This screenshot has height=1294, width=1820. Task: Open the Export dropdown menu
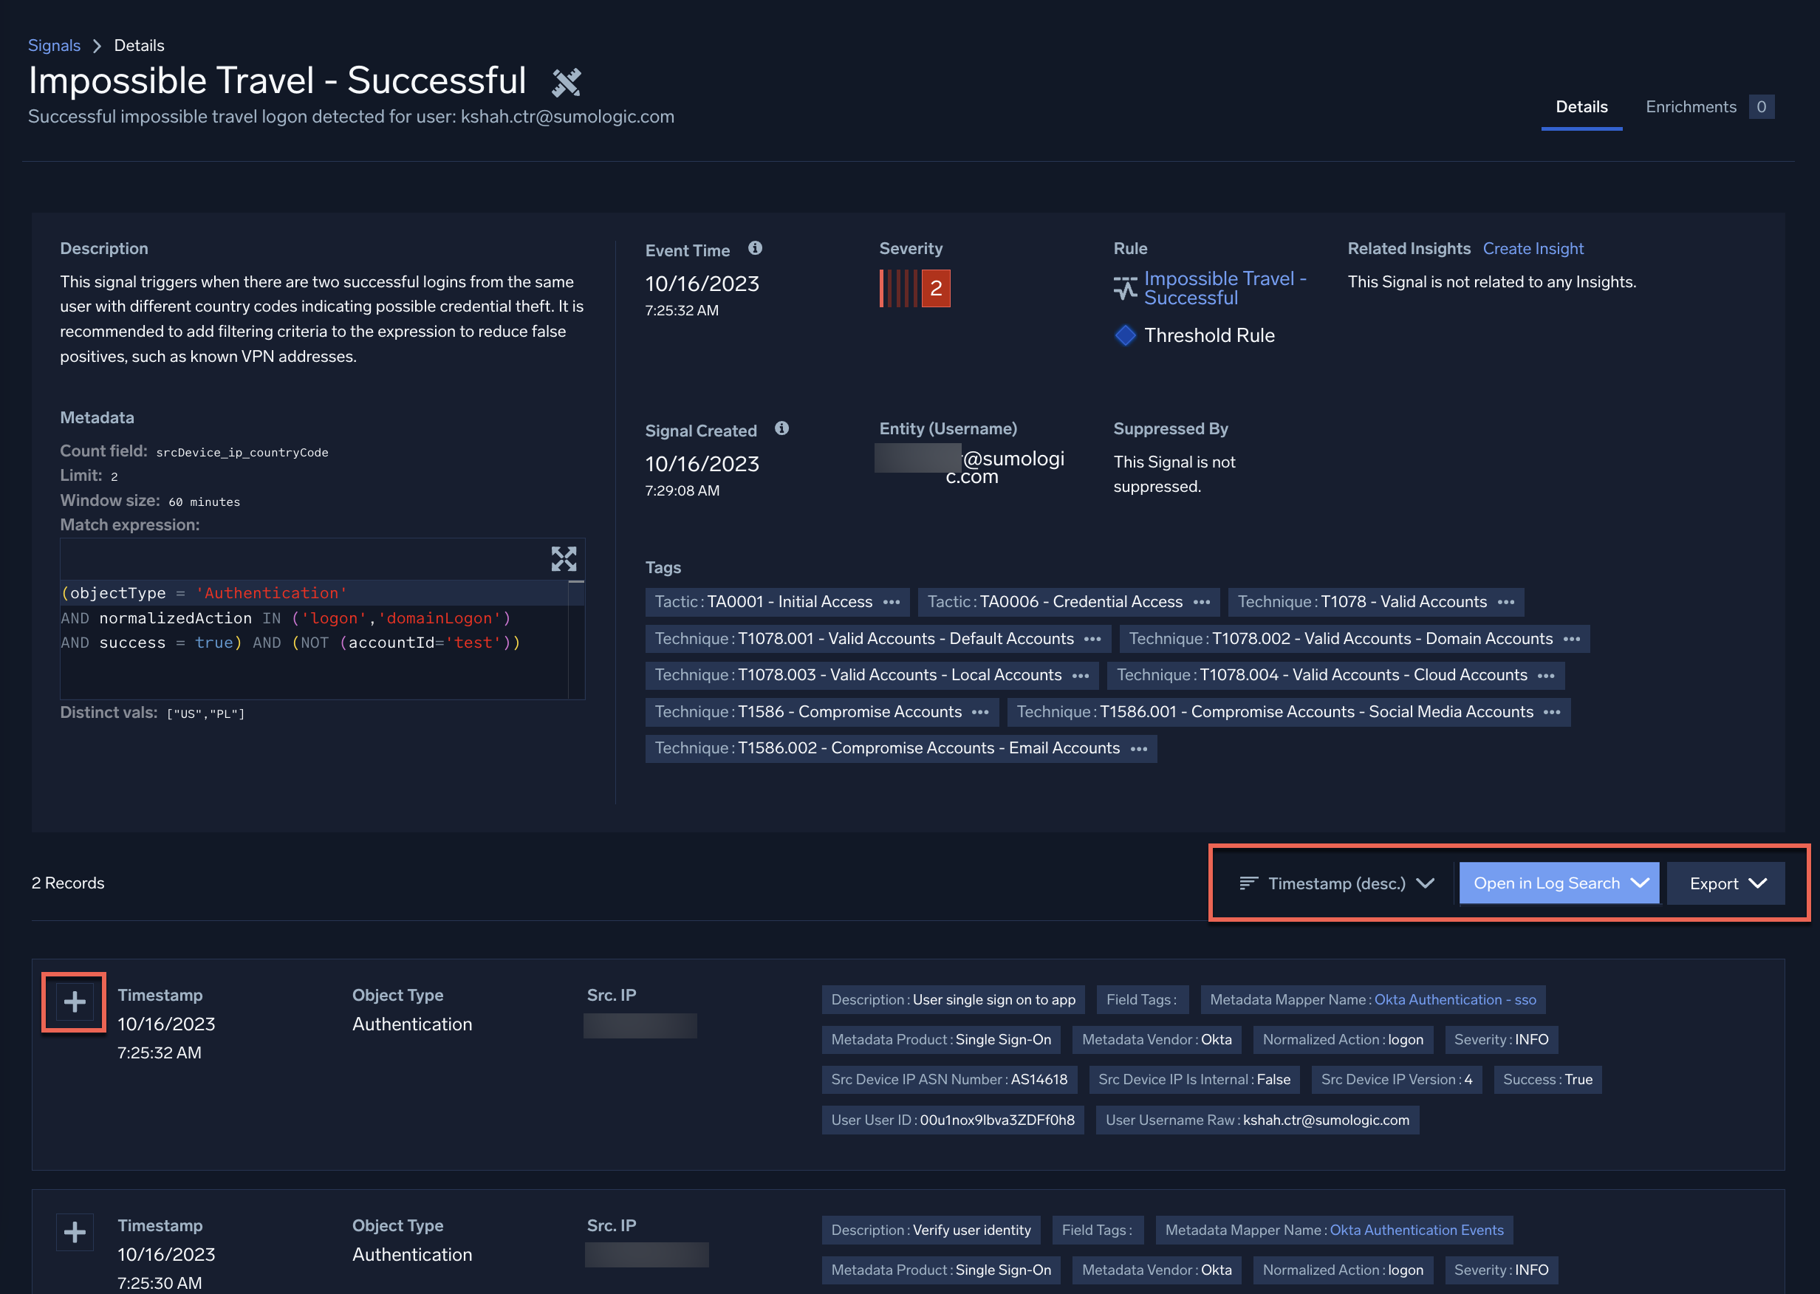(x=1725, y=883)
